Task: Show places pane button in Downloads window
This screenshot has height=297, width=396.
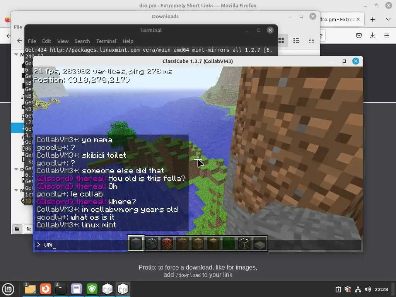Action: 17,229
